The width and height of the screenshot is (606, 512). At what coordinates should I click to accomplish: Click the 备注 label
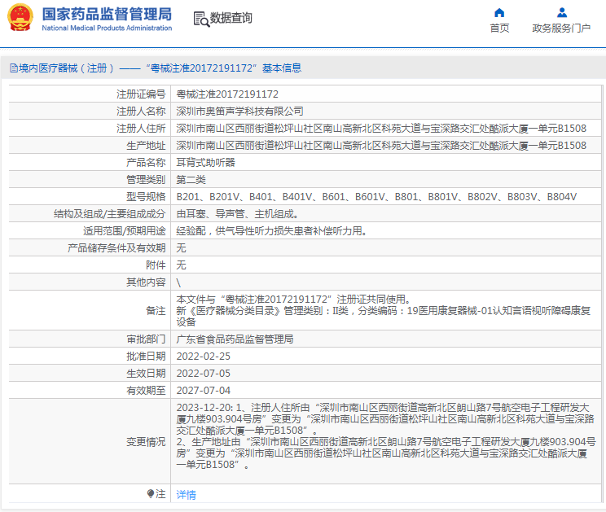point(156,311)
